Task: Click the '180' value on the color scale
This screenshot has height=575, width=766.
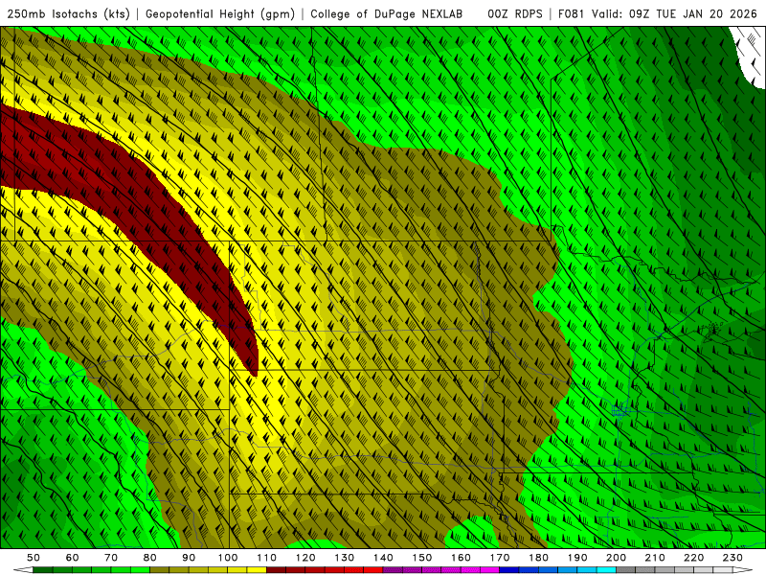Action: coord(538,558)
